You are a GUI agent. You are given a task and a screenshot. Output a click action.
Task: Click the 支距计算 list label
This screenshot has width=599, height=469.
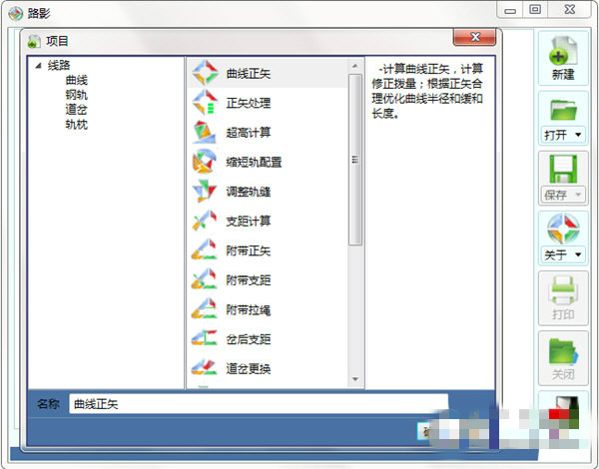click(x=249, y=221)
